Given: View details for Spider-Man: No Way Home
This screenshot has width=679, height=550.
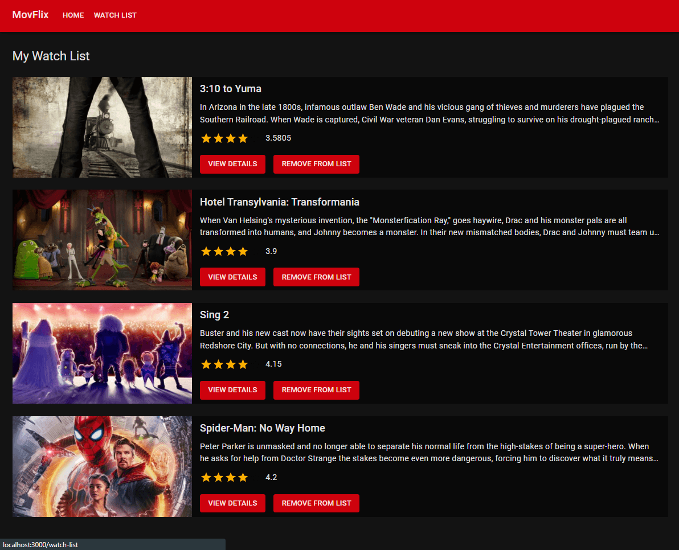Looking at the screenshot, I should pyautogui.click(x=232, y=503).
